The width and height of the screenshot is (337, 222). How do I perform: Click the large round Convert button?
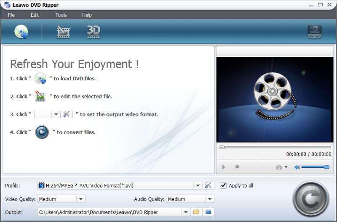pos(310,199)
